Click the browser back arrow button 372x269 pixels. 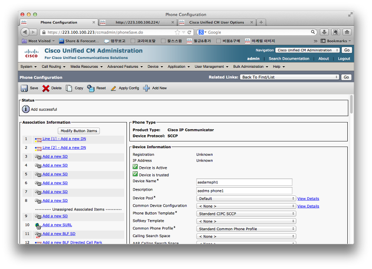pyautogui.click(x=25, y=32)
